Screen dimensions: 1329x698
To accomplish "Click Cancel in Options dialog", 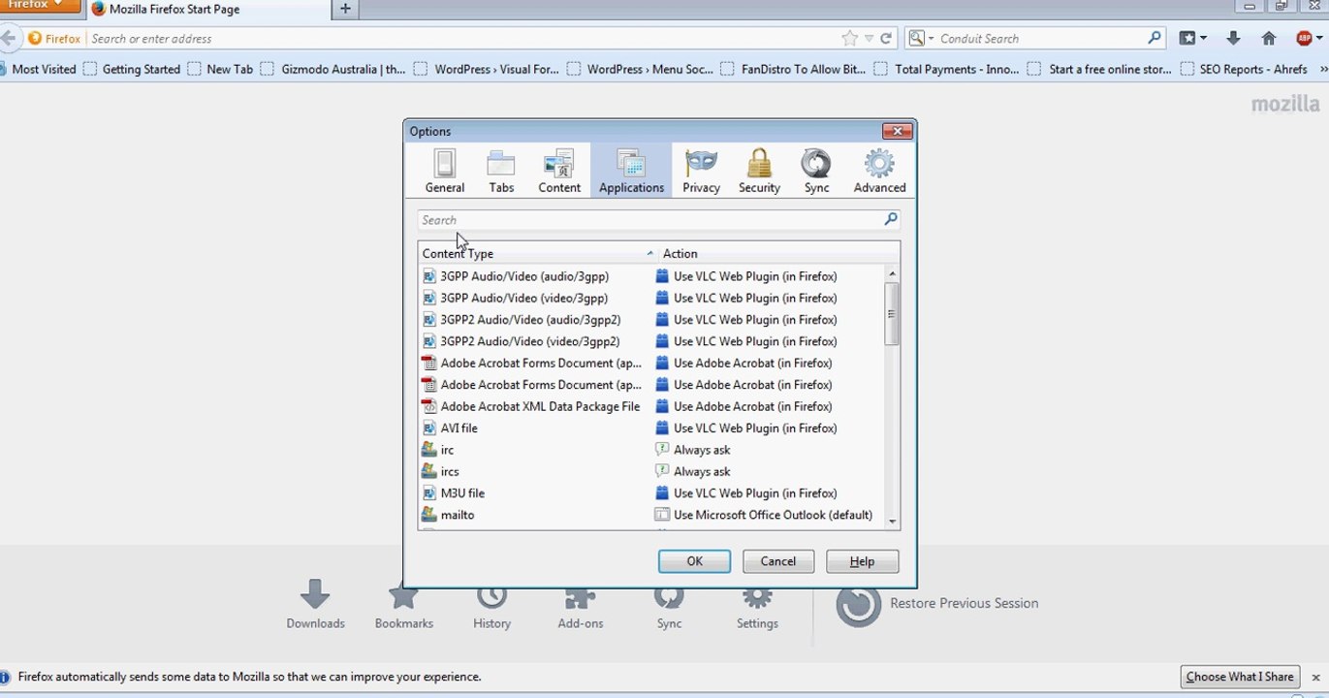I will click(x=777, y=561).
